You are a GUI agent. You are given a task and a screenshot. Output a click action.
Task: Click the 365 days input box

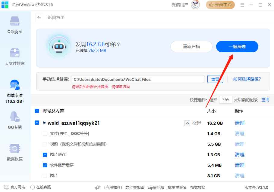[x=225, y=100]
